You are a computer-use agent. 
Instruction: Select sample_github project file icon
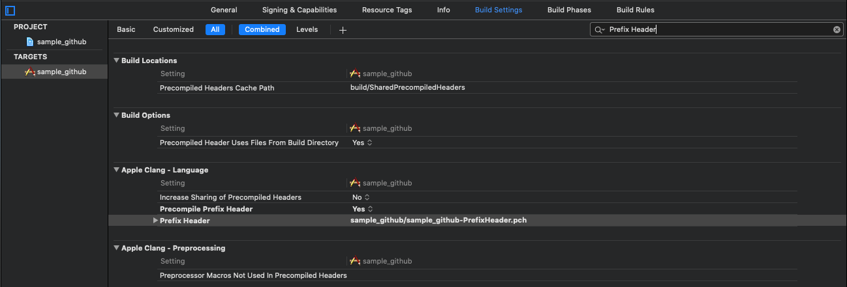(x=30, y=42)
